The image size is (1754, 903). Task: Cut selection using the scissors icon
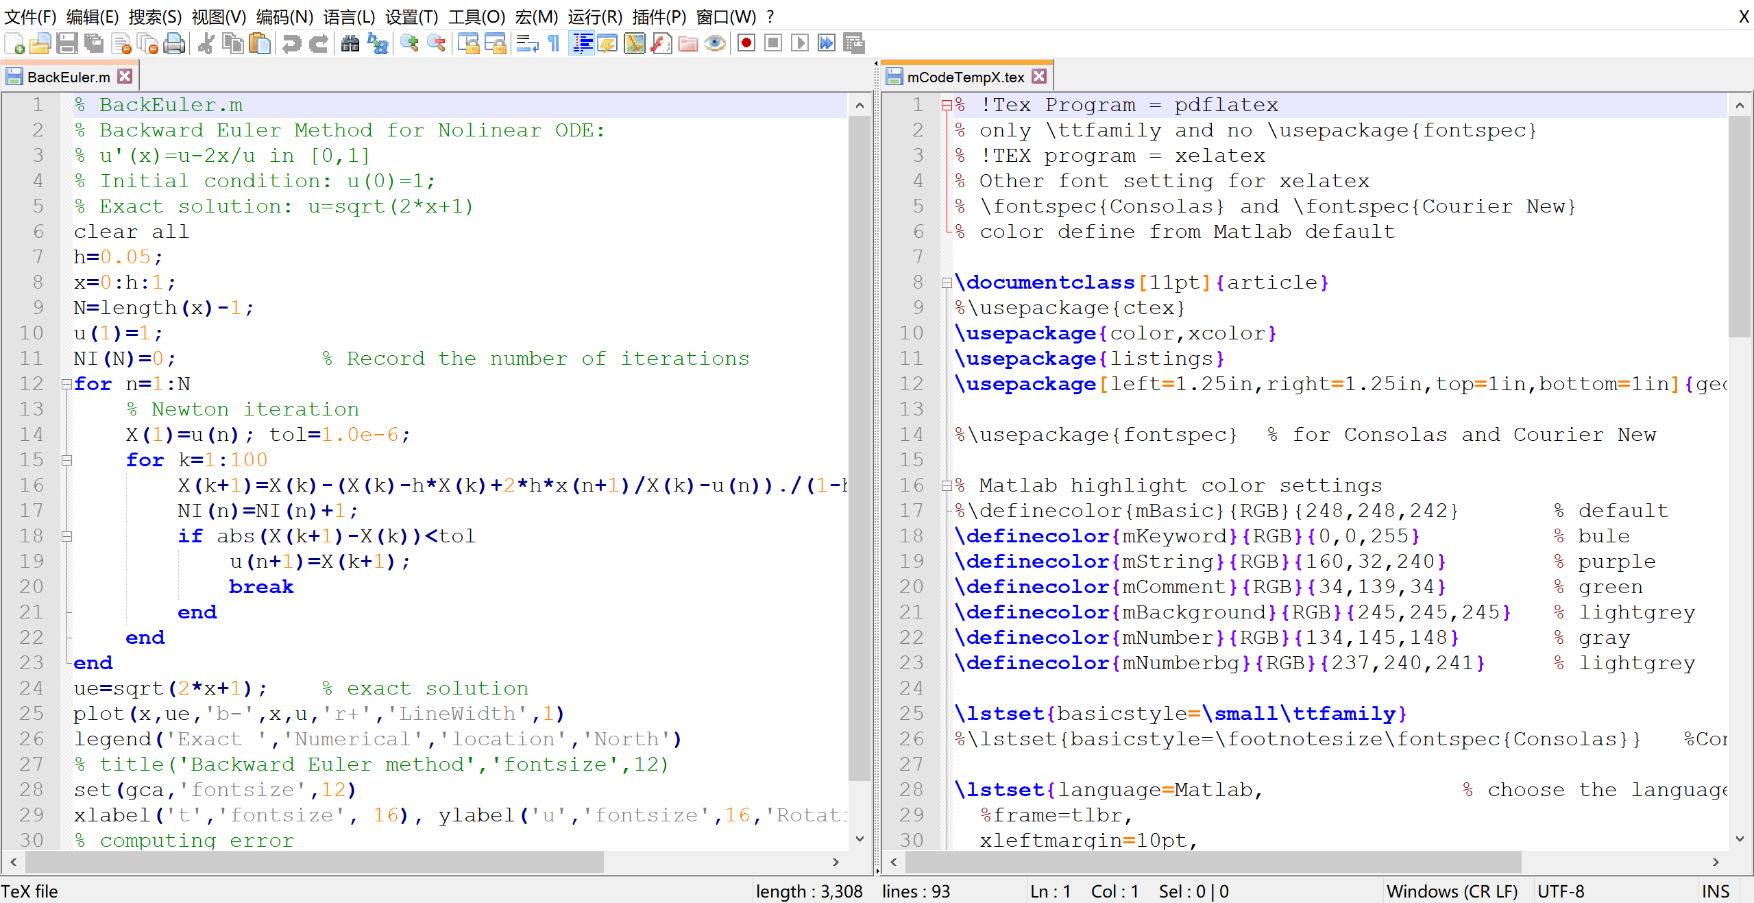tap(206, 44)
